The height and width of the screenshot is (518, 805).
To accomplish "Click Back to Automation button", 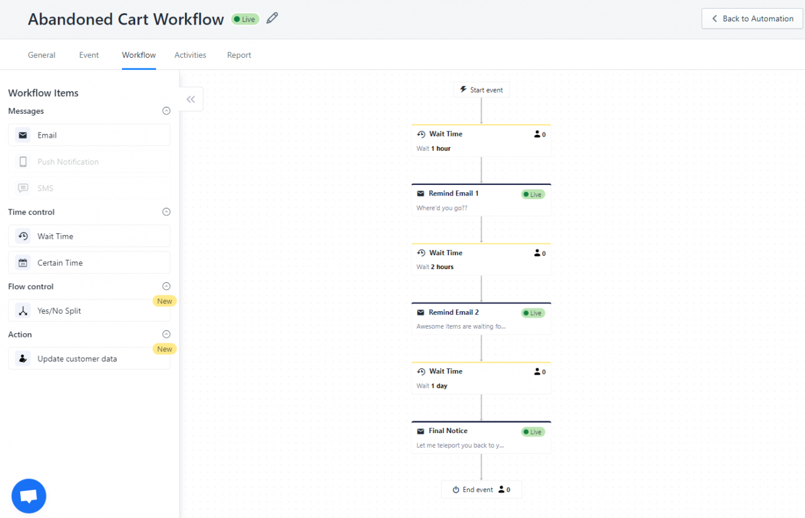I will coord(752,19).
